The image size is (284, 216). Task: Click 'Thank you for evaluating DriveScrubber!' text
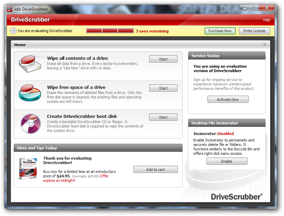(67, 160)
